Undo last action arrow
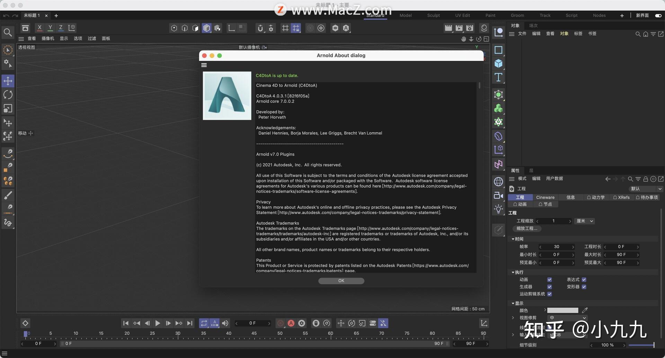The width and height of the screenshot is (665, 358). (x=6, y=16)
